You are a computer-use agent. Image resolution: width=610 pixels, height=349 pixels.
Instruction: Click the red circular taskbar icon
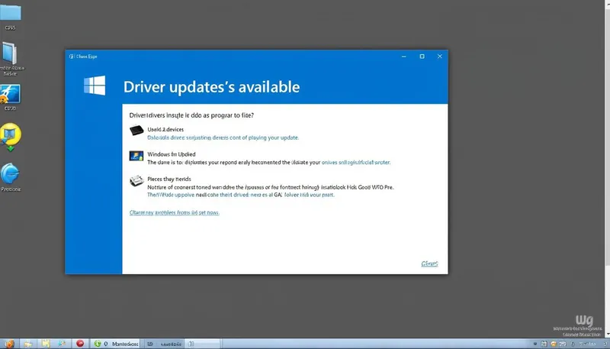[x=80, y=344]
